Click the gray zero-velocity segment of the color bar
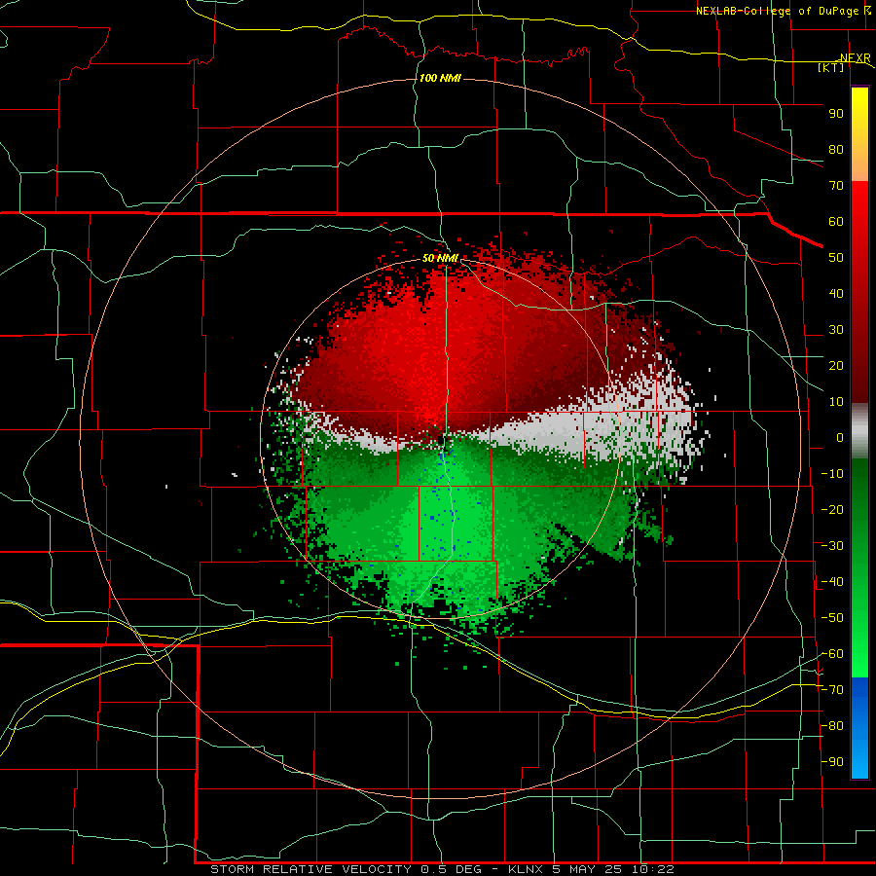The height and width of the screenshot is (876, 876). [859, 431]
